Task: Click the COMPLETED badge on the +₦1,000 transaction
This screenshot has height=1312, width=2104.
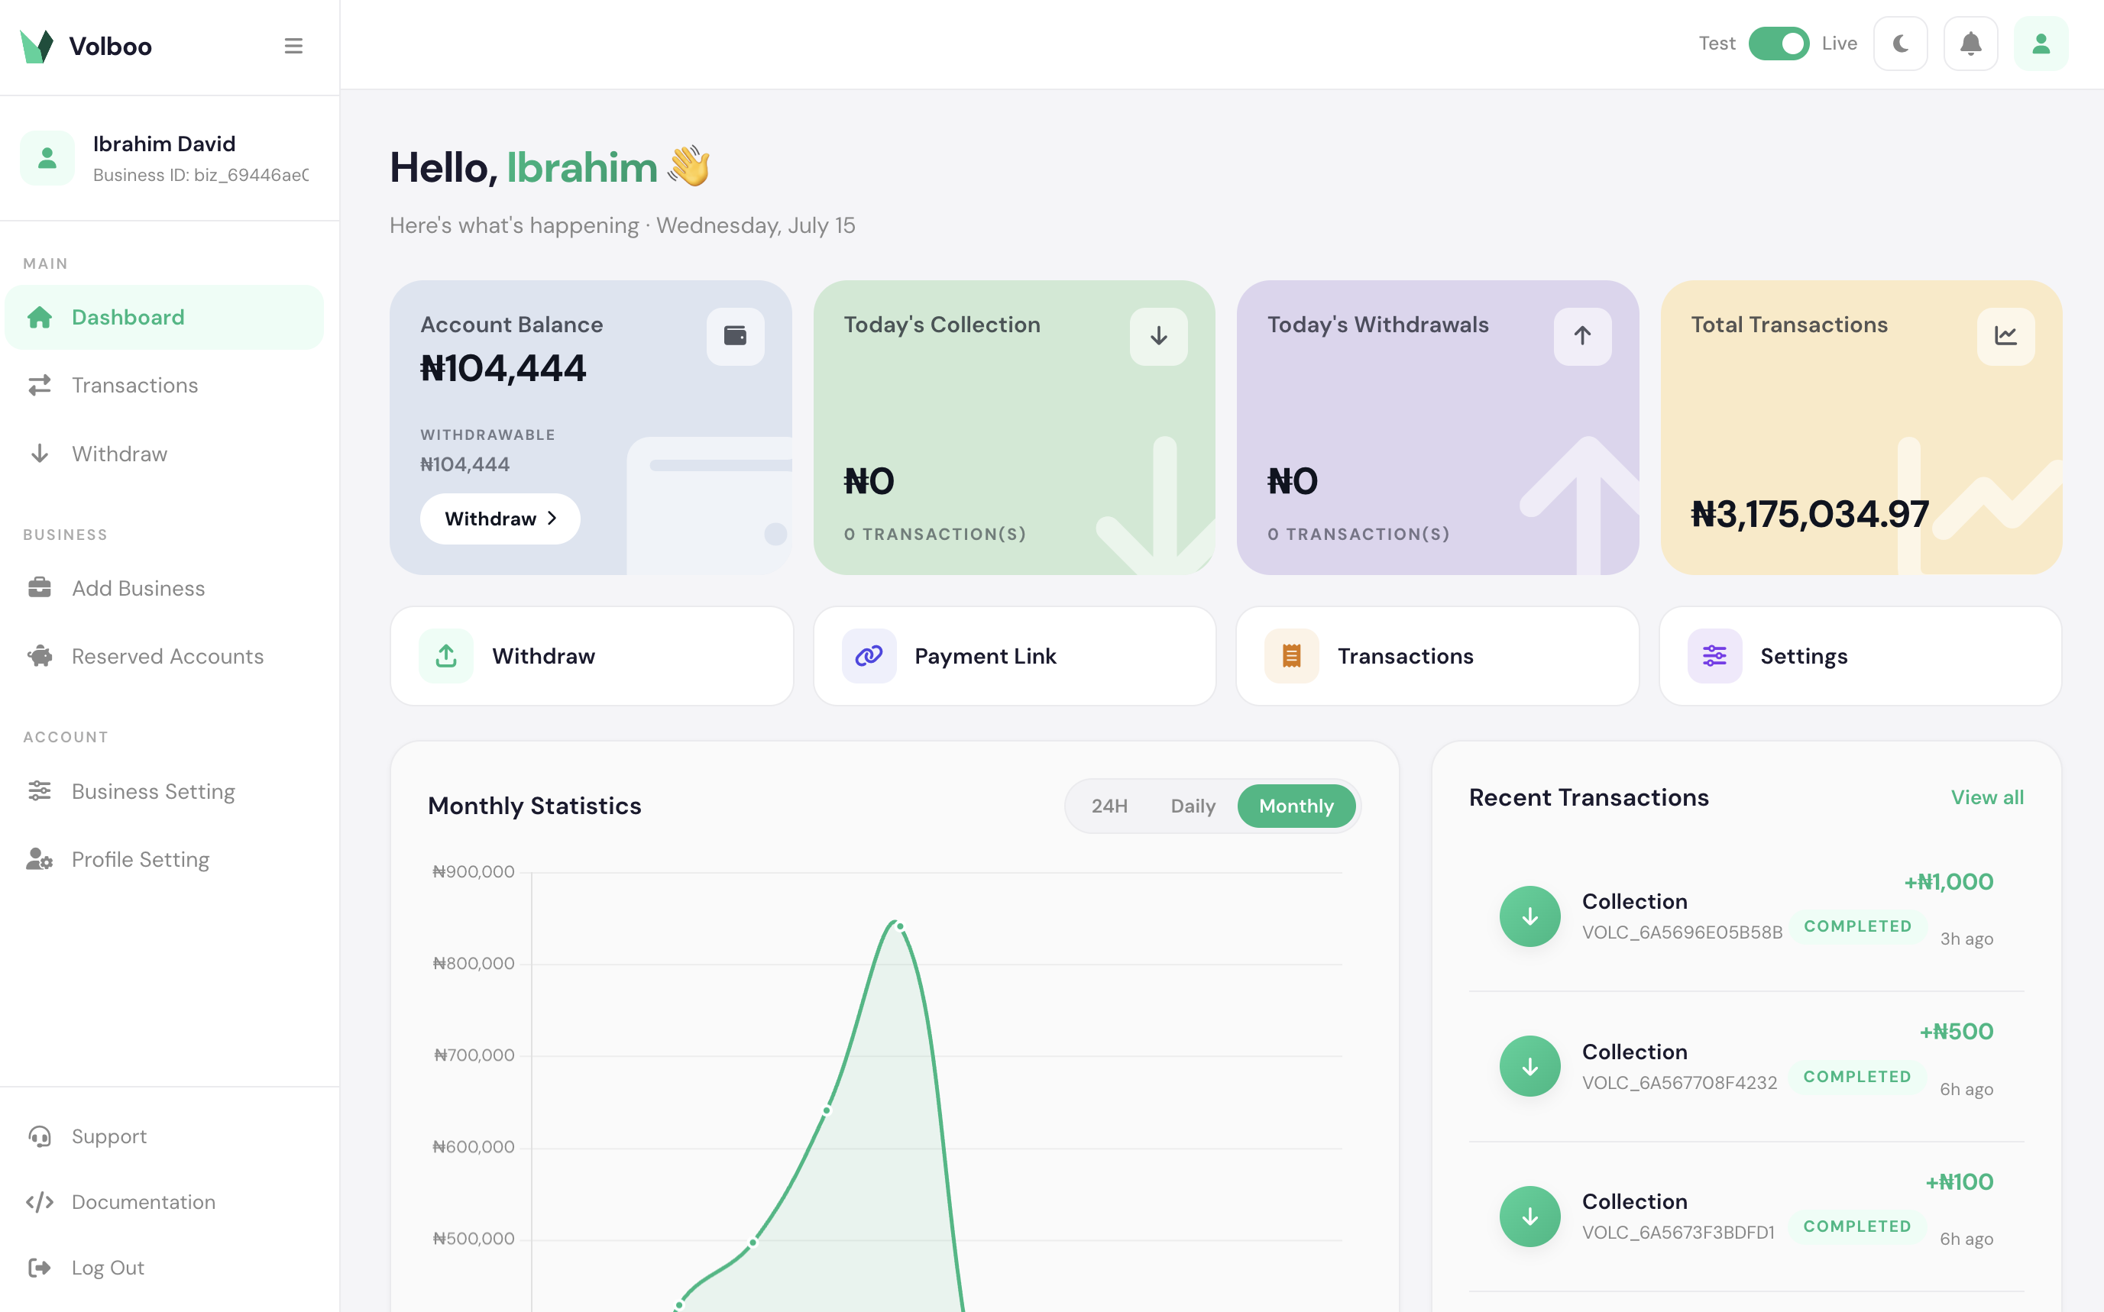Action: (1857, 926)
